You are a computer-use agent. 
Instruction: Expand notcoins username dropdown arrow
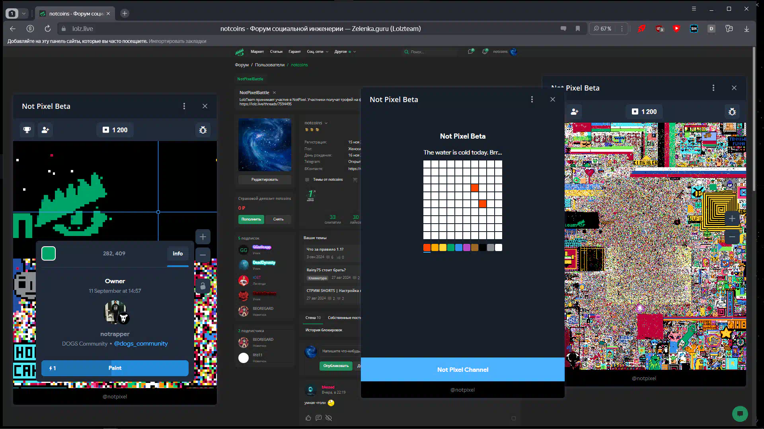[326, 123]
